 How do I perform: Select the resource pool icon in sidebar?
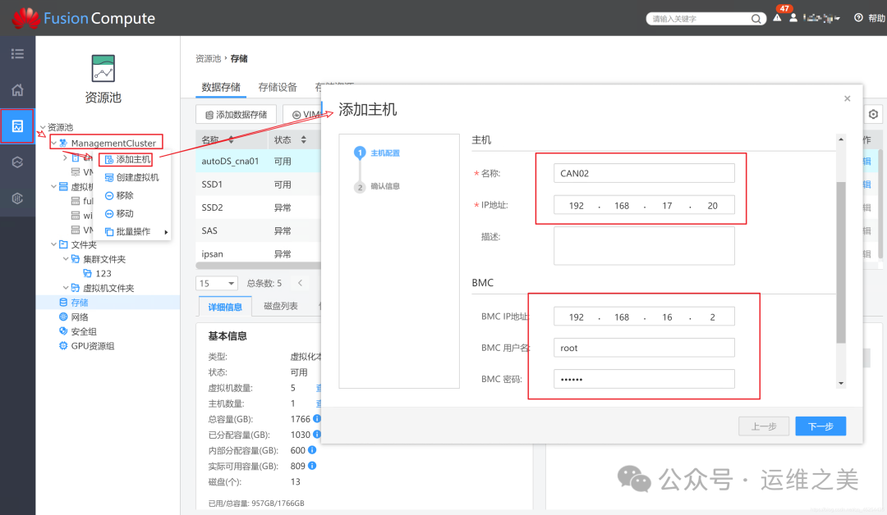(17, 126)
